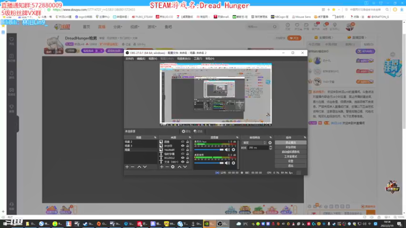
Task: Open Windows notification center icon
Action: pos(400,224)
